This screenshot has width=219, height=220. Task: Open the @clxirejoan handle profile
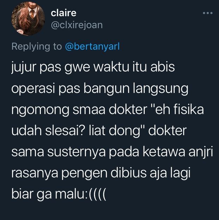point(77,25)
